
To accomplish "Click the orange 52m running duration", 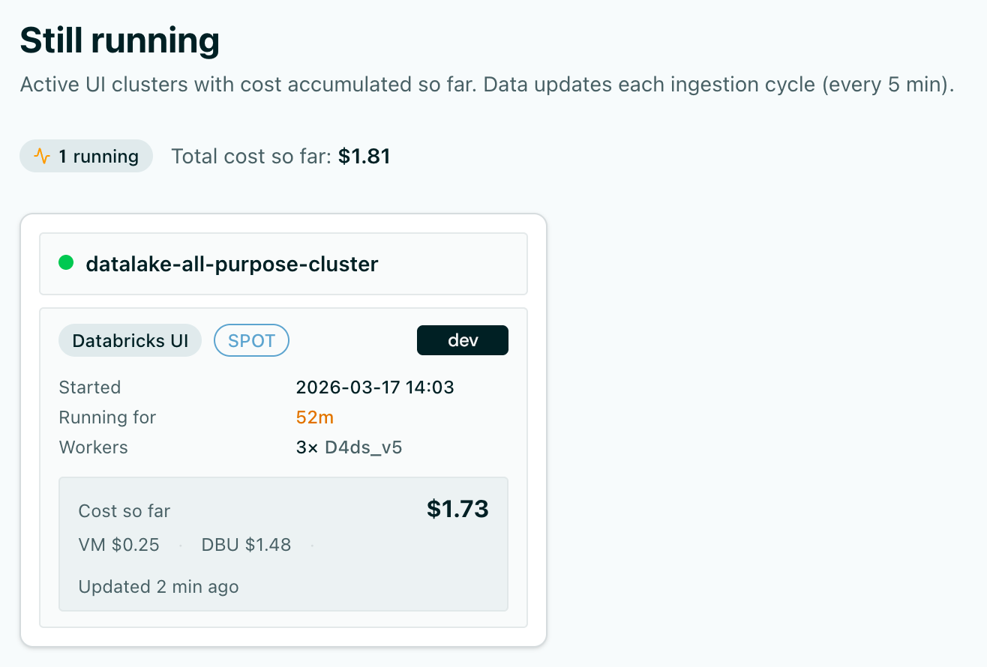I will coord(315,417).
